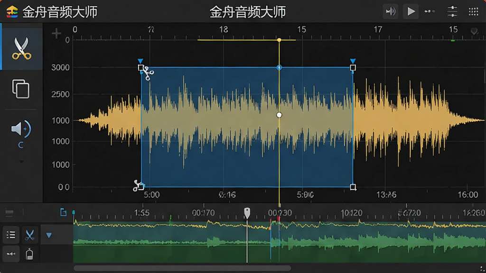Expand the small arrow below volume tool

point(21,162)
